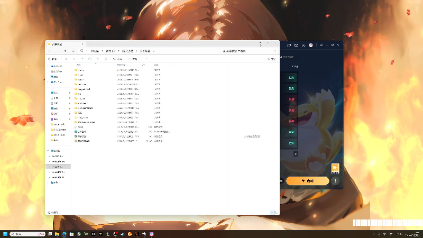Click the Name column header
The image size is (423, 238).
pos(78,65)
